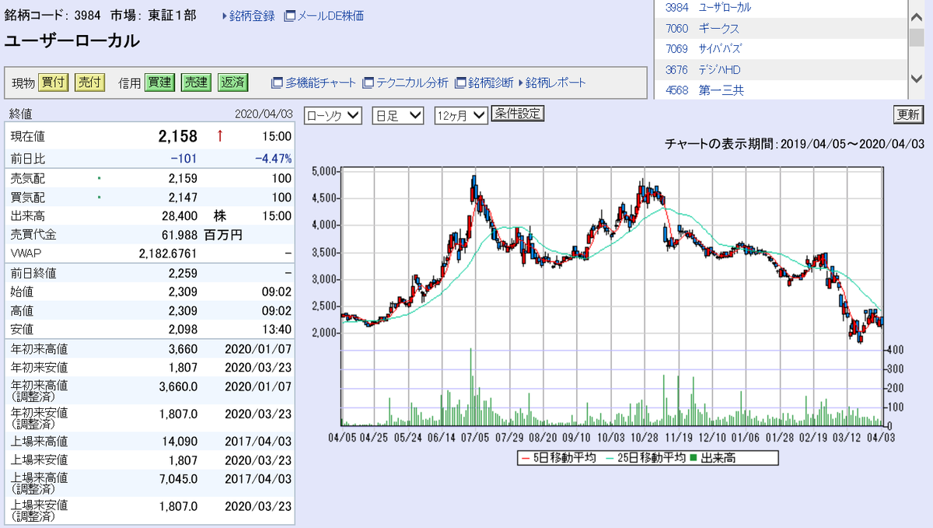Image resolution: width=933 pixels, height=528 pixels.
Task: Open the 銘柄レポート link
Action: [556, 82]
